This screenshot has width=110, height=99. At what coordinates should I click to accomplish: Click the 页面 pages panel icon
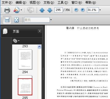5,31
